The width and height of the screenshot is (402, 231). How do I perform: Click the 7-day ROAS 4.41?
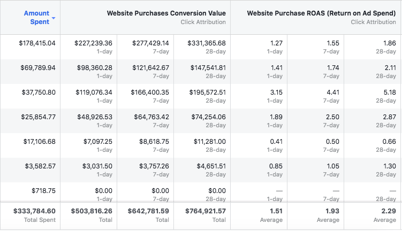tap(333, 92)
